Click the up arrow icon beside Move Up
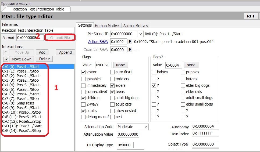The width and height of the screenshot is (260, 152). [x=6, y=52]
